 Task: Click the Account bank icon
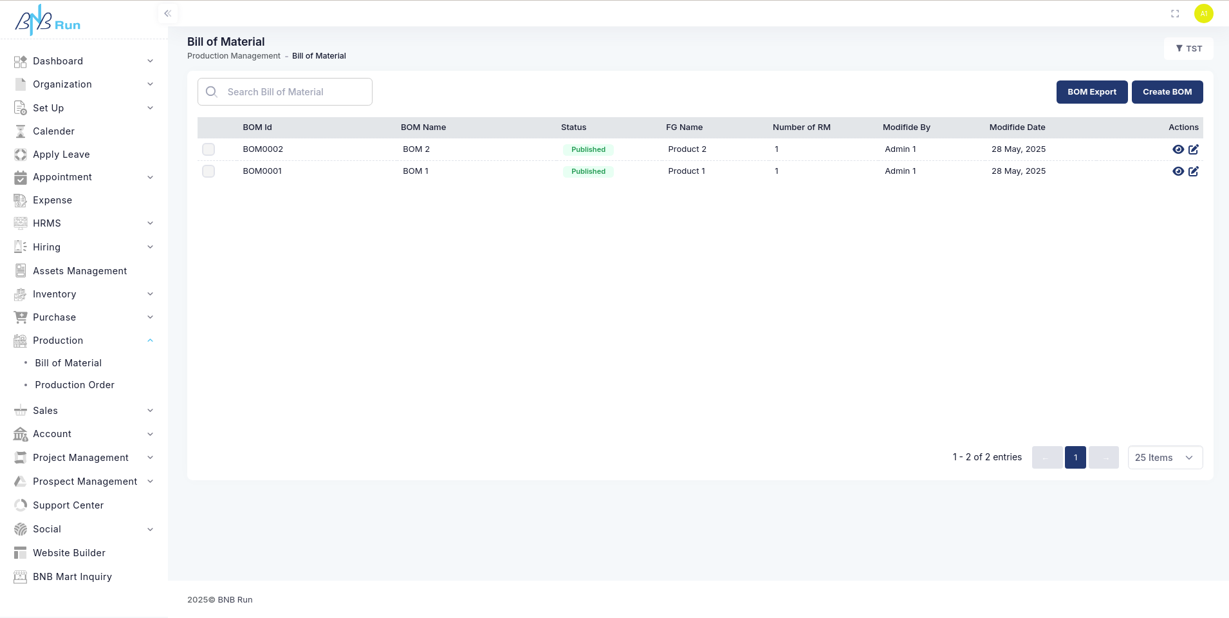coord(21,434)
